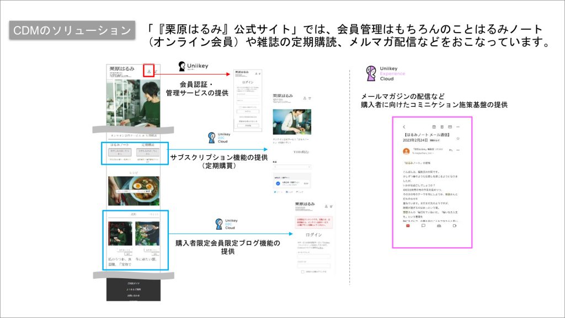This screenshot has width=565, height=318.
Task: Click account icon on the subscription product page
Action: click(x=305, y=98)
